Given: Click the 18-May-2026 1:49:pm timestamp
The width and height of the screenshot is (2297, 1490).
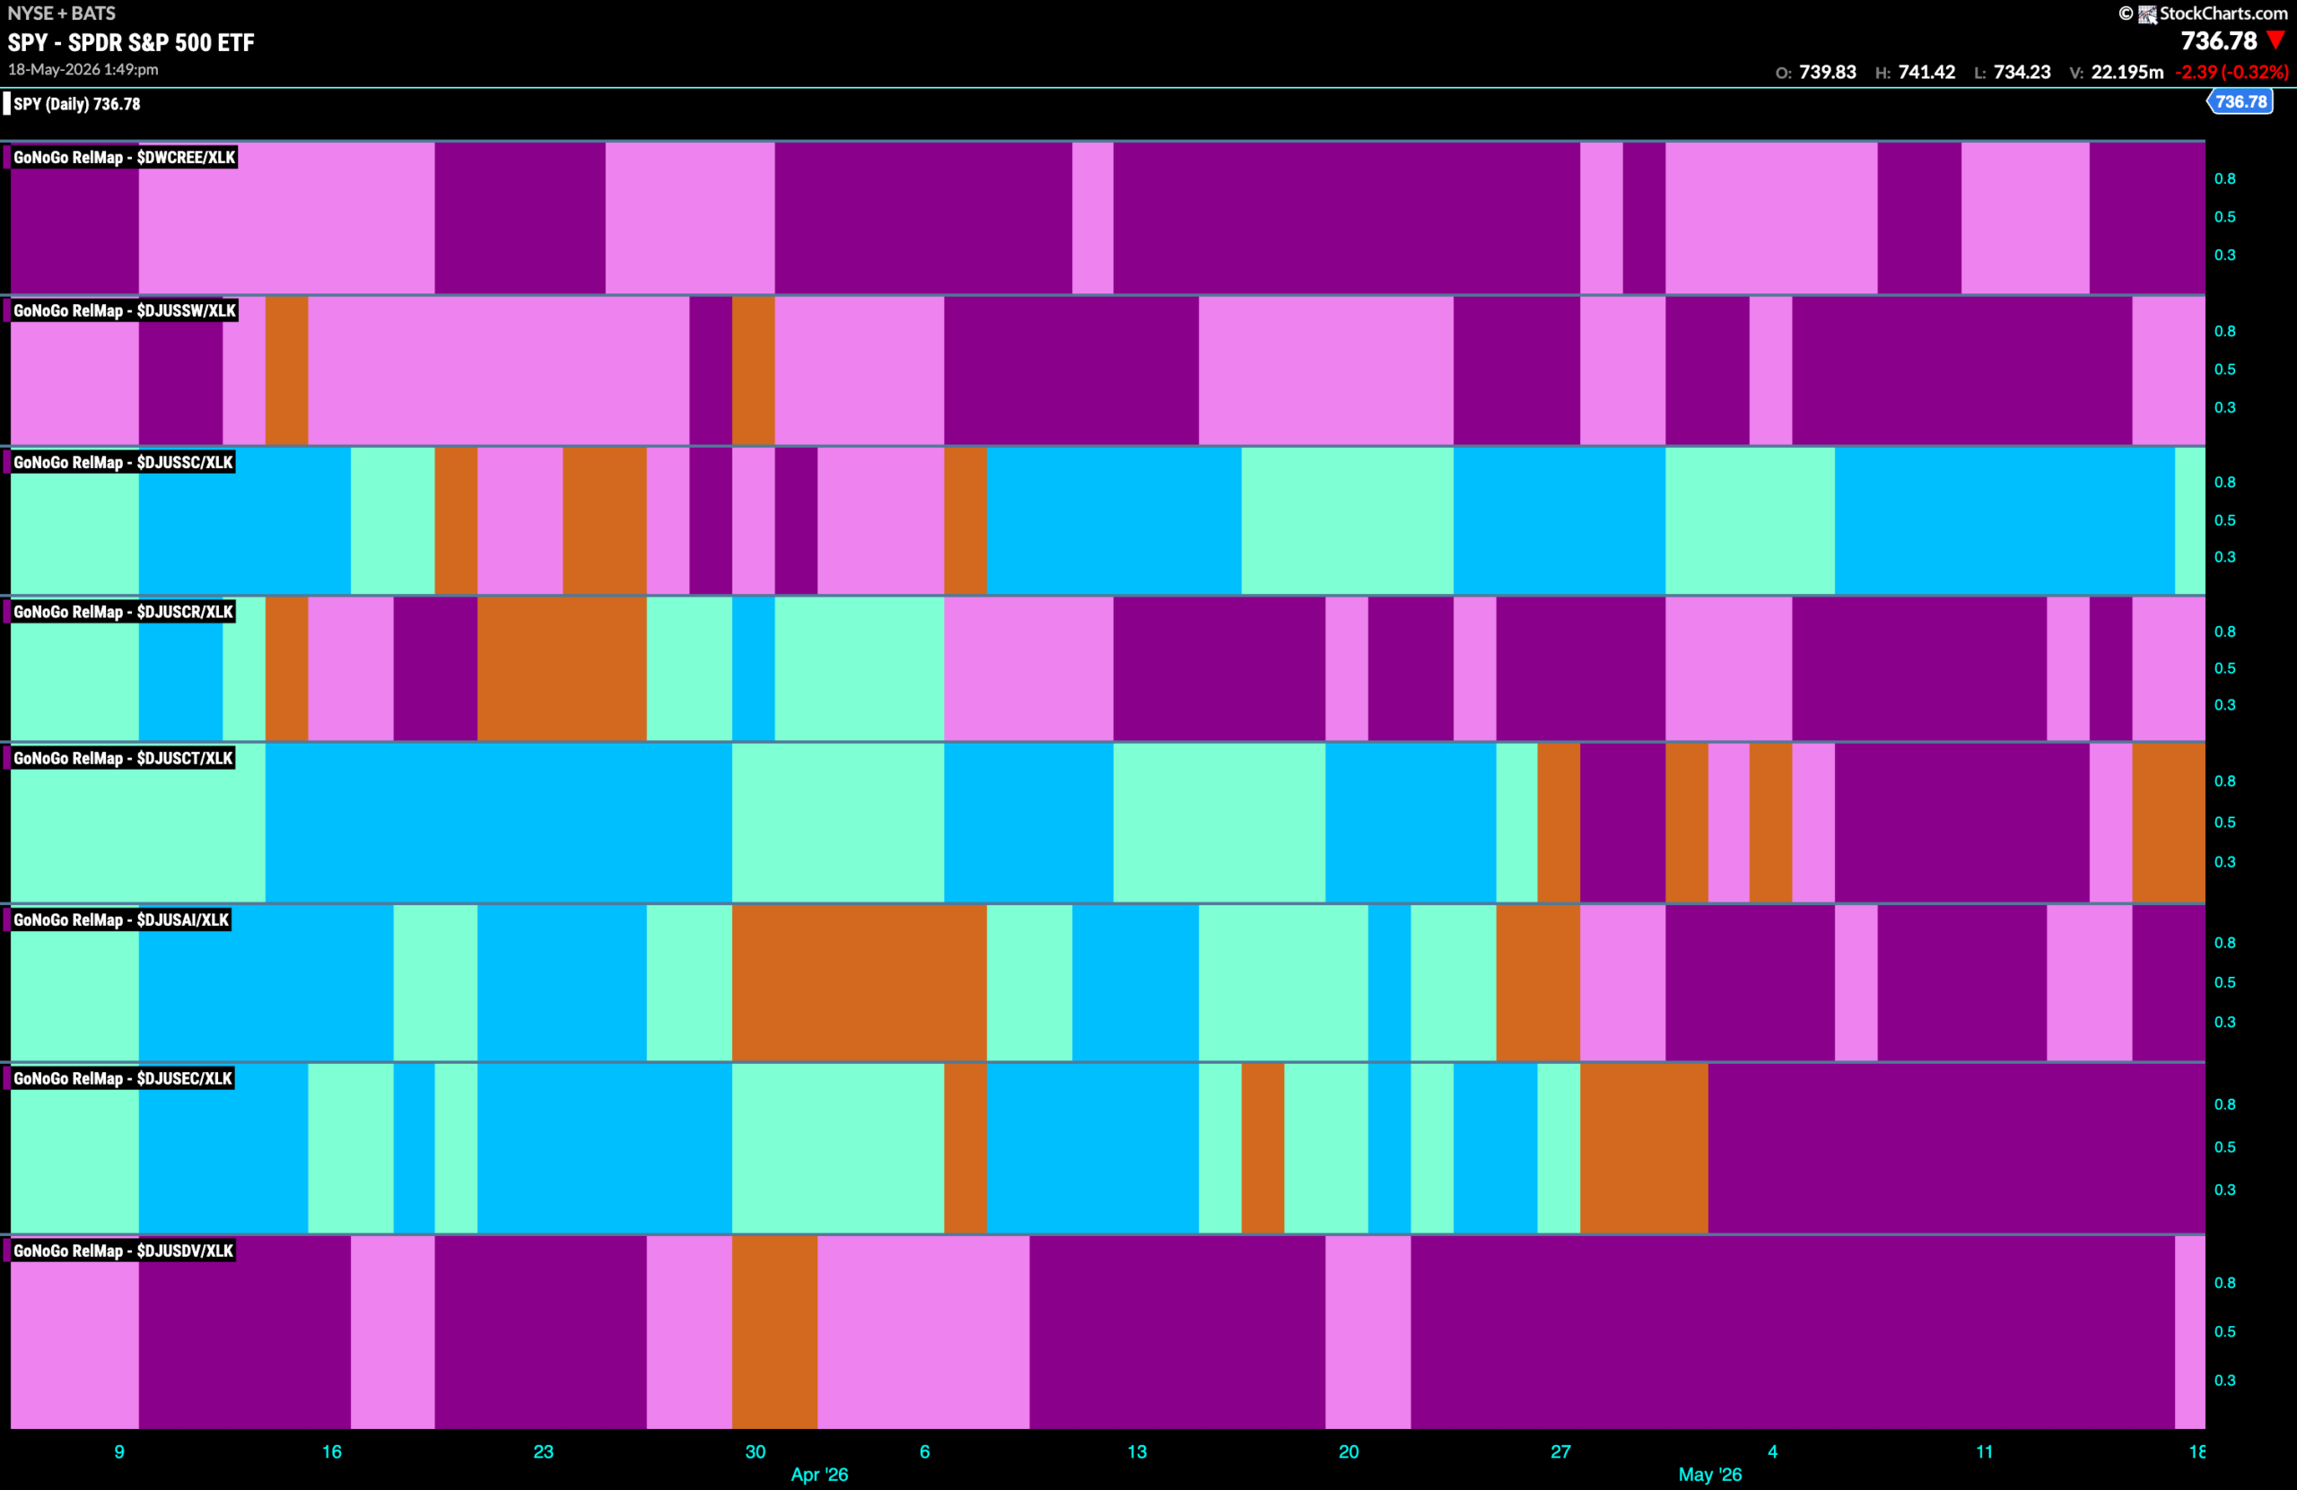Looking at the screenshot, I should click(83, 69).
